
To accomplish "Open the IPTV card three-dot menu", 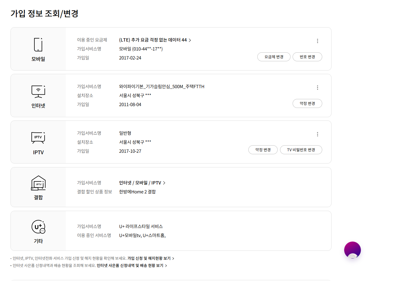I will point(317,134).
